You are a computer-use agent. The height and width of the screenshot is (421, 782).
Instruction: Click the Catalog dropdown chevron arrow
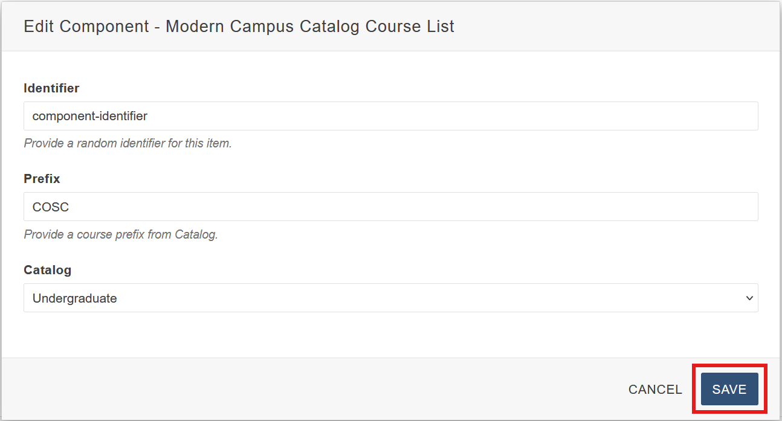coord(749,298)
